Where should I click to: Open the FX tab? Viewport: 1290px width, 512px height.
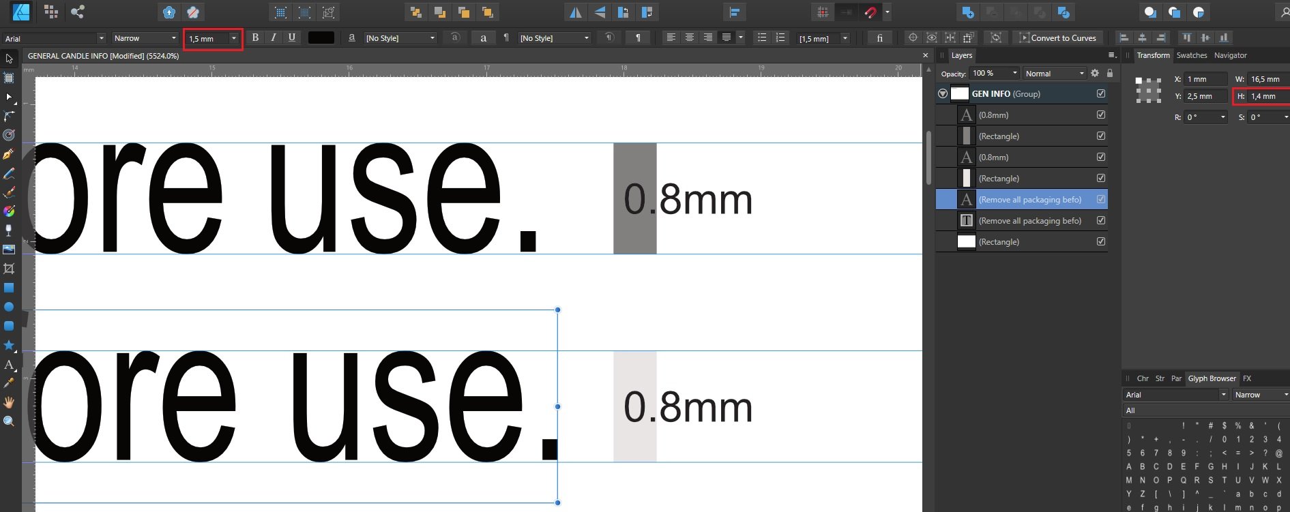1247,378
